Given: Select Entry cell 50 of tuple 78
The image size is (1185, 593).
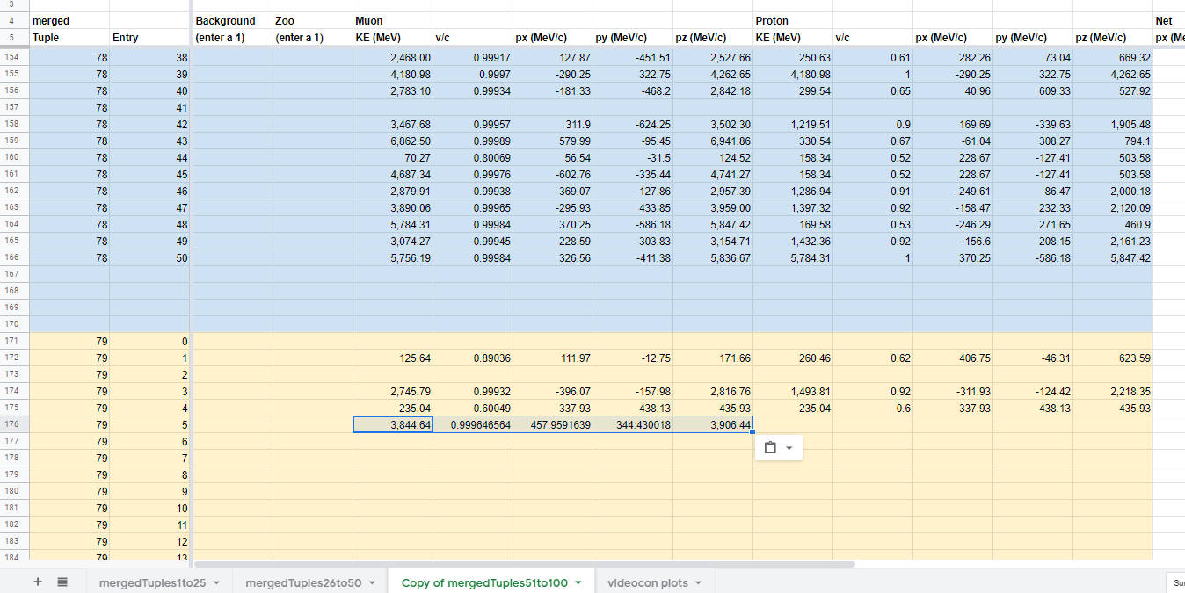Looking at the screenshot, I should [149, 257].
